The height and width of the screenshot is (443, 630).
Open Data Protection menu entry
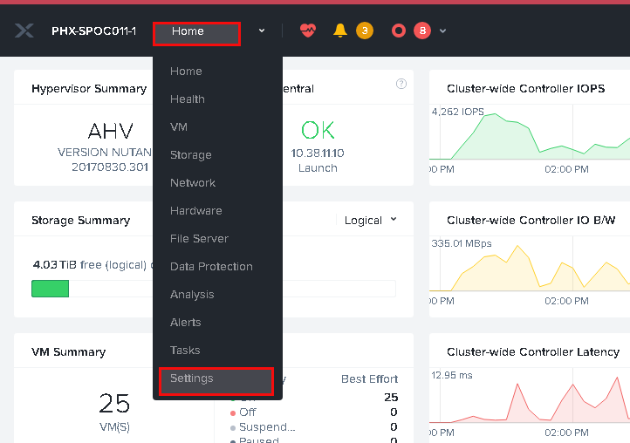[211, 266]
